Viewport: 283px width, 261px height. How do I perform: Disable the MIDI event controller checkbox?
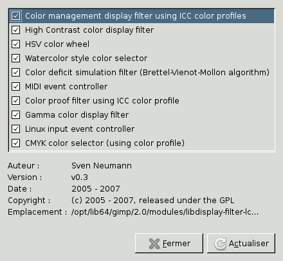[x=15, y=87]
